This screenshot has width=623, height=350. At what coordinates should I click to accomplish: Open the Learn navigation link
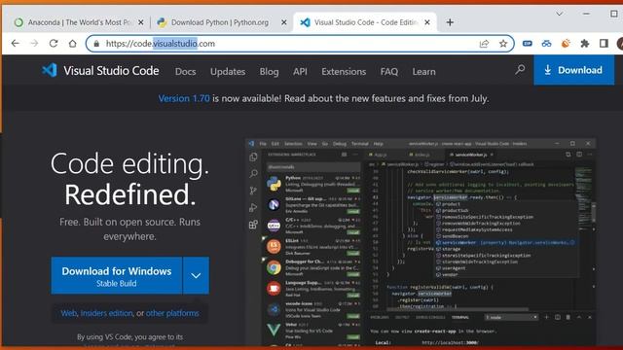[x=423, y=71]
